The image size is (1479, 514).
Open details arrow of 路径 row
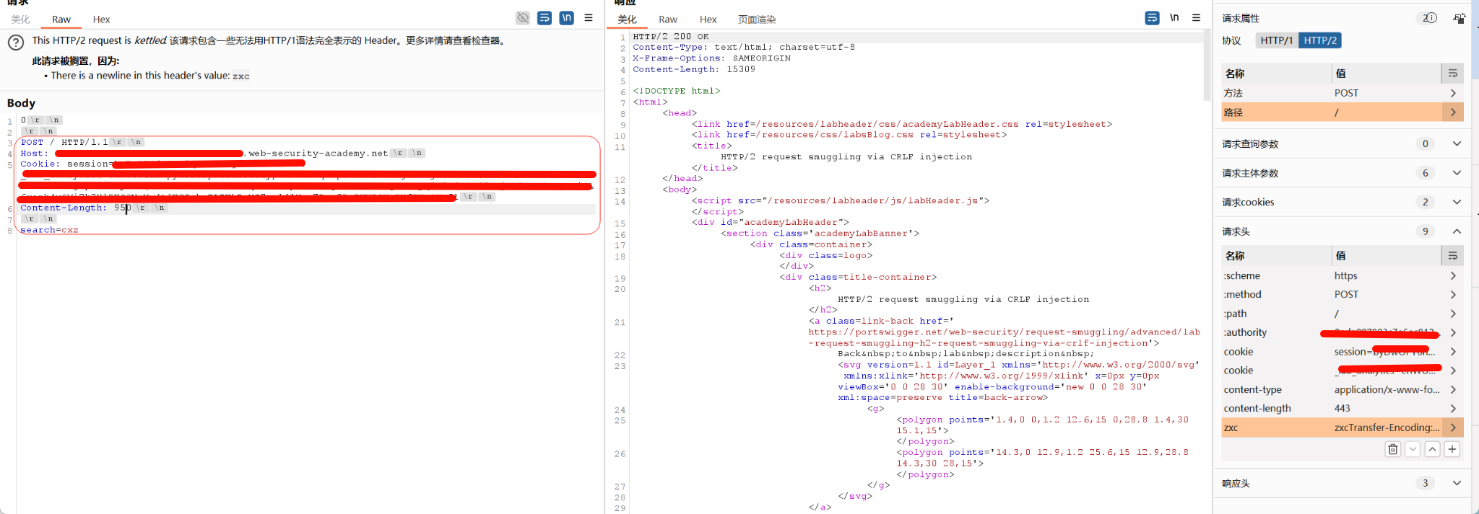(1453, 112)
